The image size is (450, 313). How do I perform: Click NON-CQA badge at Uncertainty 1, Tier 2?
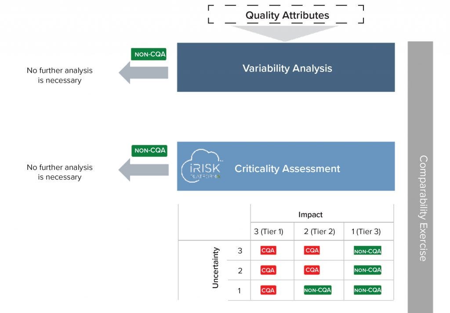(x=317, y=290)
